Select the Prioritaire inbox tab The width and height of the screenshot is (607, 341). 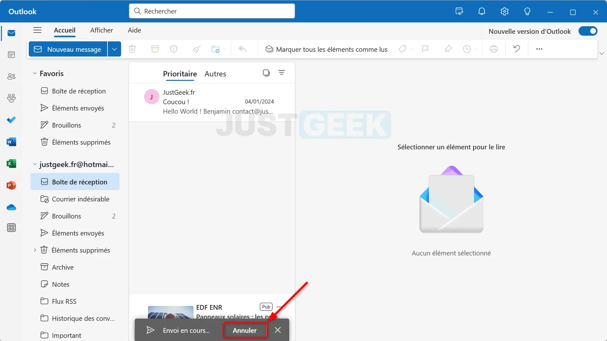point(180,74)
